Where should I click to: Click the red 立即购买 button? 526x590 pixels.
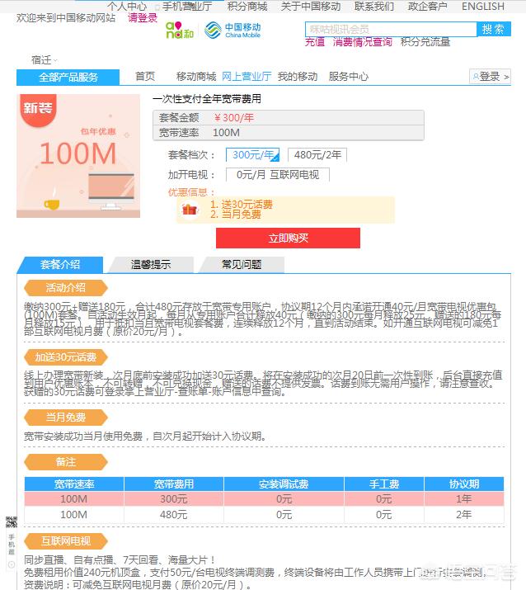tap(288, 238)
